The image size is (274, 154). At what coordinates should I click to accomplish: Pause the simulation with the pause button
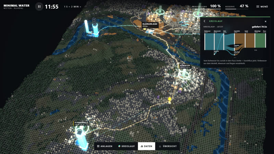click(x=39, y=7)
